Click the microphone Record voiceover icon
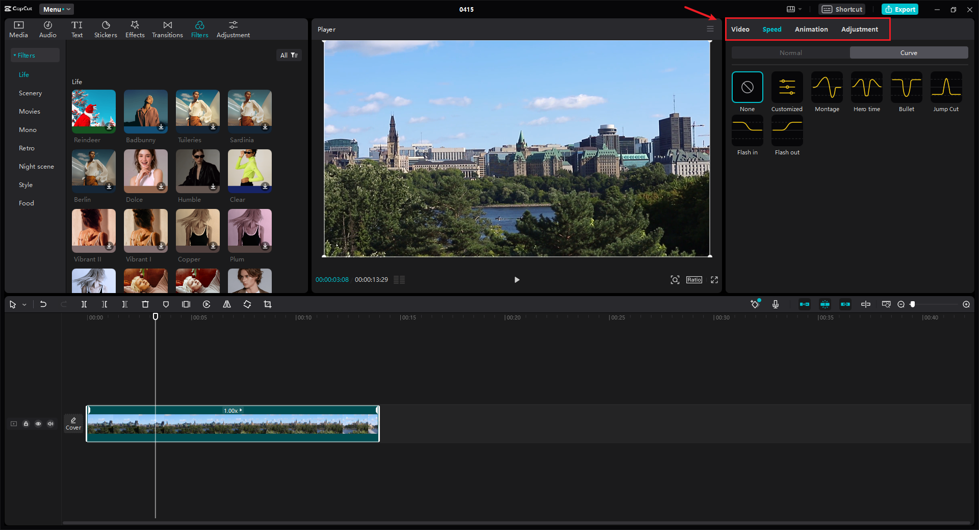Image resolution: width=979 pixels, height=530 pixels. click(776, 304)
